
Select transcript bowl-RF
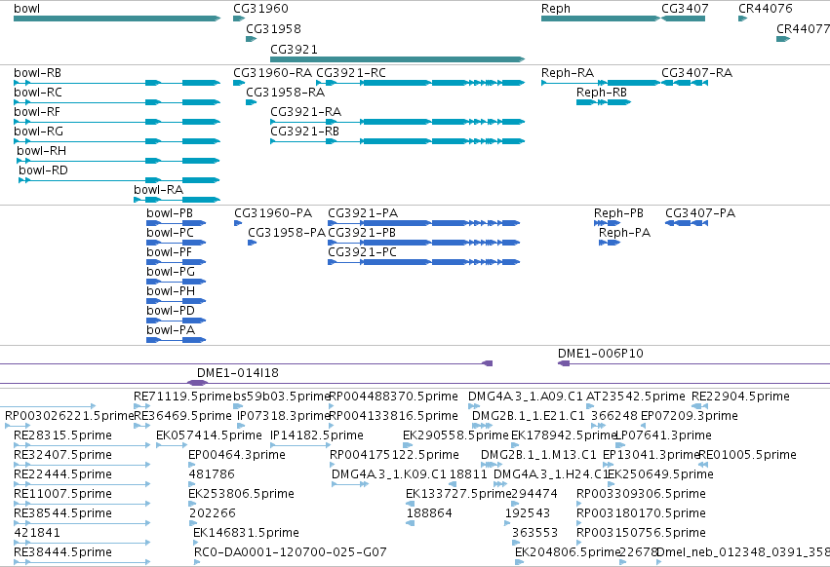click(117, 122)
